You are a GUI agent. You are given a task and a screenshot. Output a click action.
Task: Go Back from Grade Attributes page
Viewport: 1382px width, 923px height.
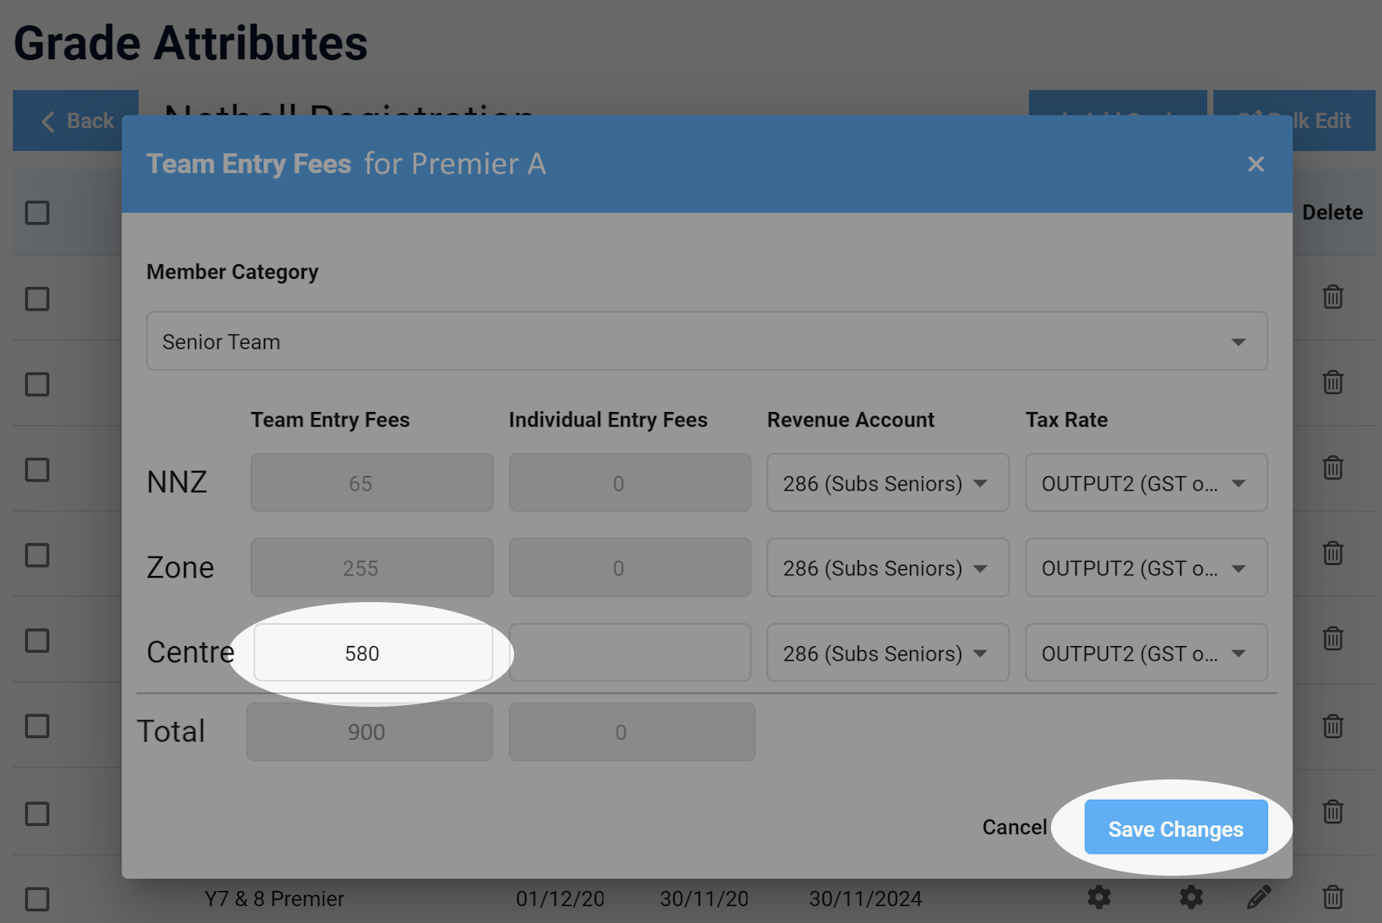(x=75, y=121)
